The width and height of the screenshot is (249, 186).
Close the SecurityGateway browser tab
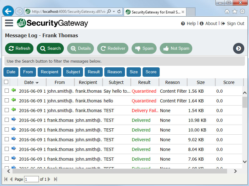point(183,12)
